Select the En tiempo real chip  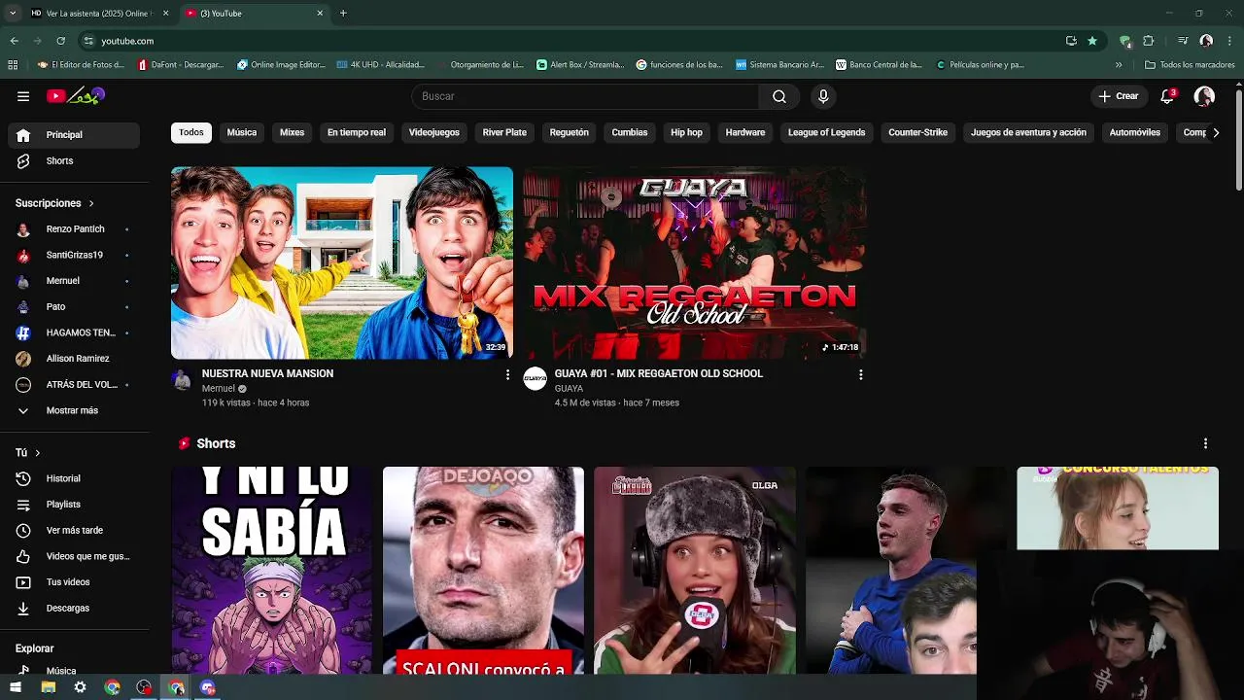pos(357,132)
